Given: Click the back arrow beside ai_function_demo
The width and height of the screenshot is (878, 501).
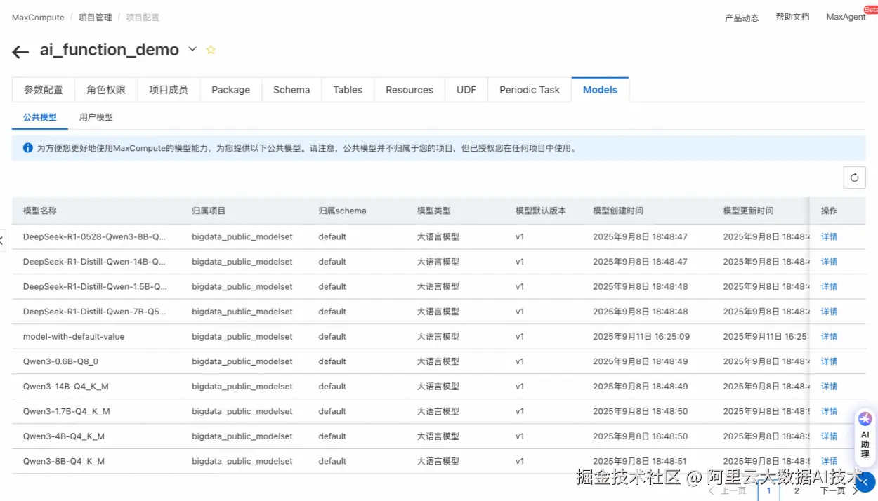Looking at the screenshot, I should pyautogui.click(x=20, y=51).
